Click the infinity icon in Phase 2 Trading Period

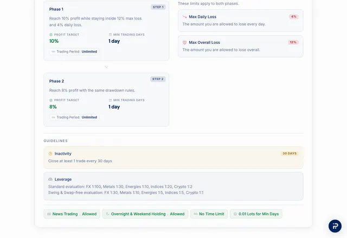53,117
